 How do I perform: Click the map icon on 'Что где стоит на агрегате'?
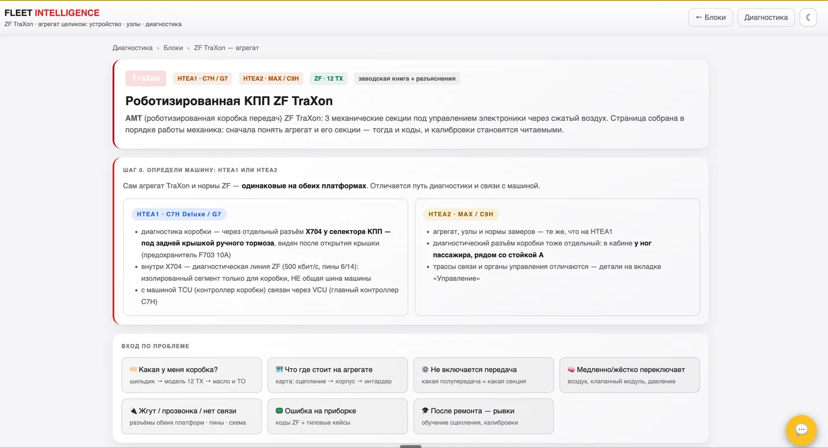tap(279, 369)
